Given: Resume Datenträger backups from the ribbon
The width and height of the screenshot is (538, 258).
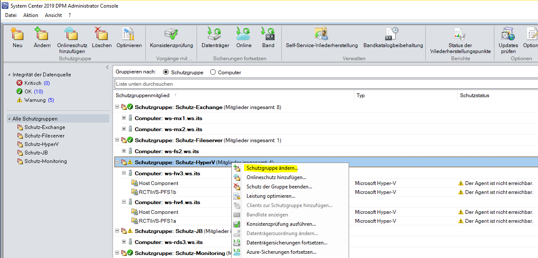Looking at the screenshot, I should [215, 34].
